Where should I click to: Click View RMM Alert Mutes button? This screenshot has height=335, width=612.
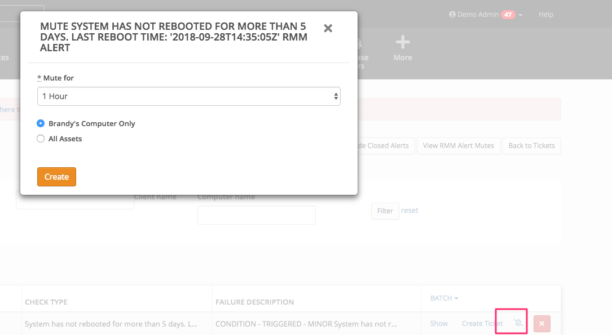(458, 145)
